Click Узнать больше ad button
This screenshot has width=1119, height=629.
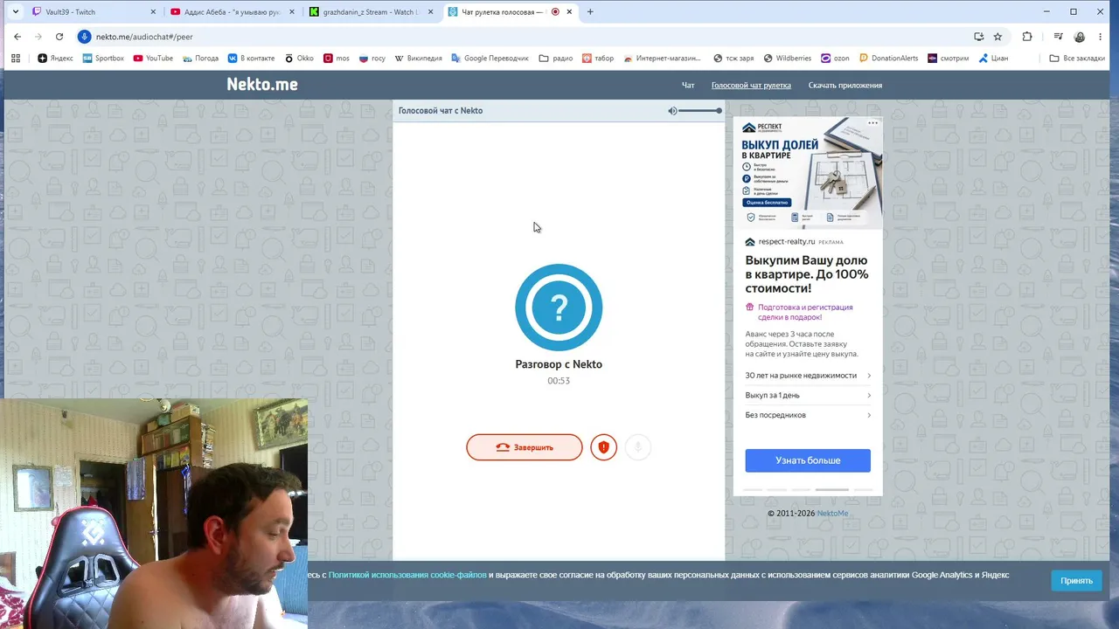point(808,460)
